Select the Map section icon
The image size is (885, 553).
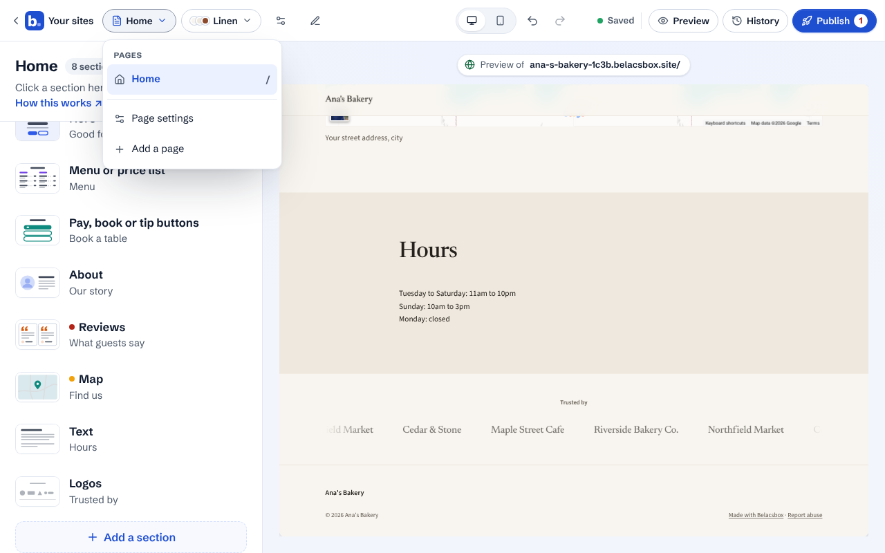(x=37, y=387)
